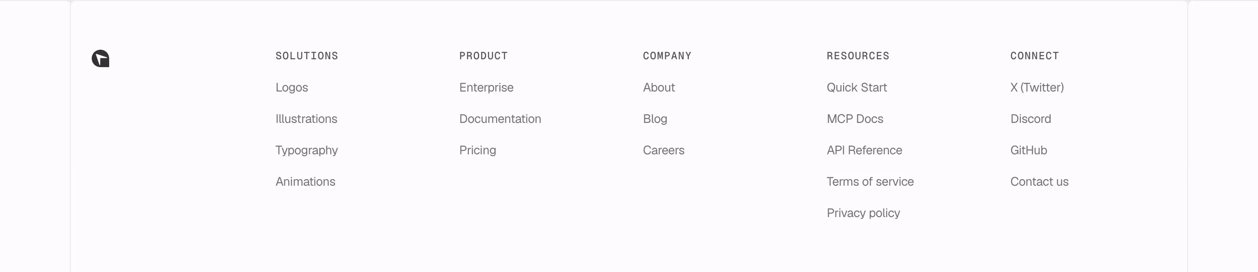Open the Logos solutions link

(291, 88)
